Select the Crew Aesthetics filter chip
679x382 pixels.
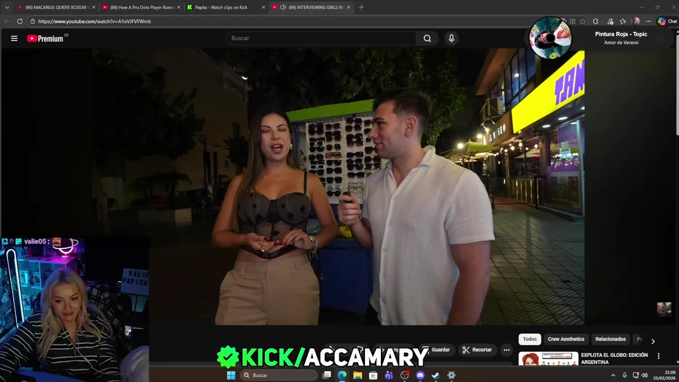coord(566,339)
